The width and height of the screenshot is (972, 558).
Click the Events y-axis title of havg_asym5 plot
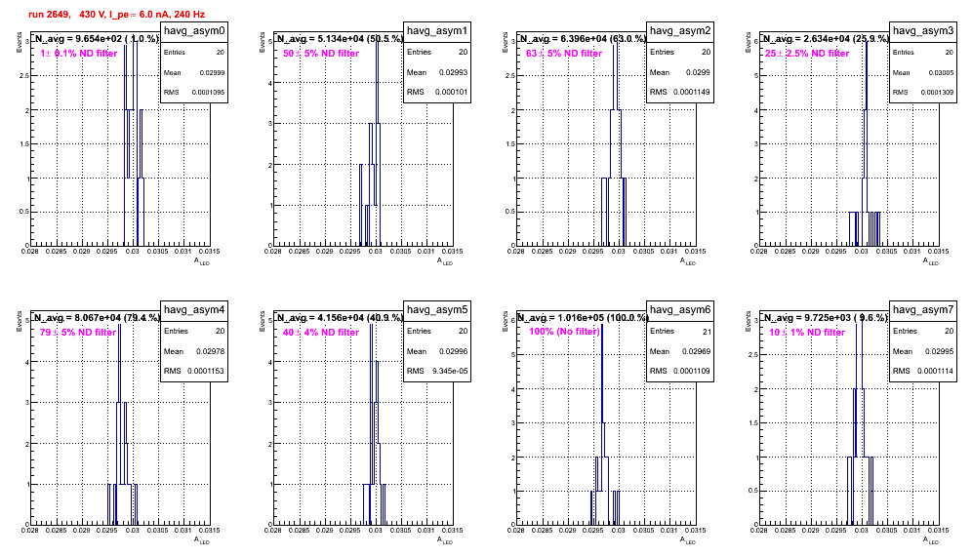262,321
